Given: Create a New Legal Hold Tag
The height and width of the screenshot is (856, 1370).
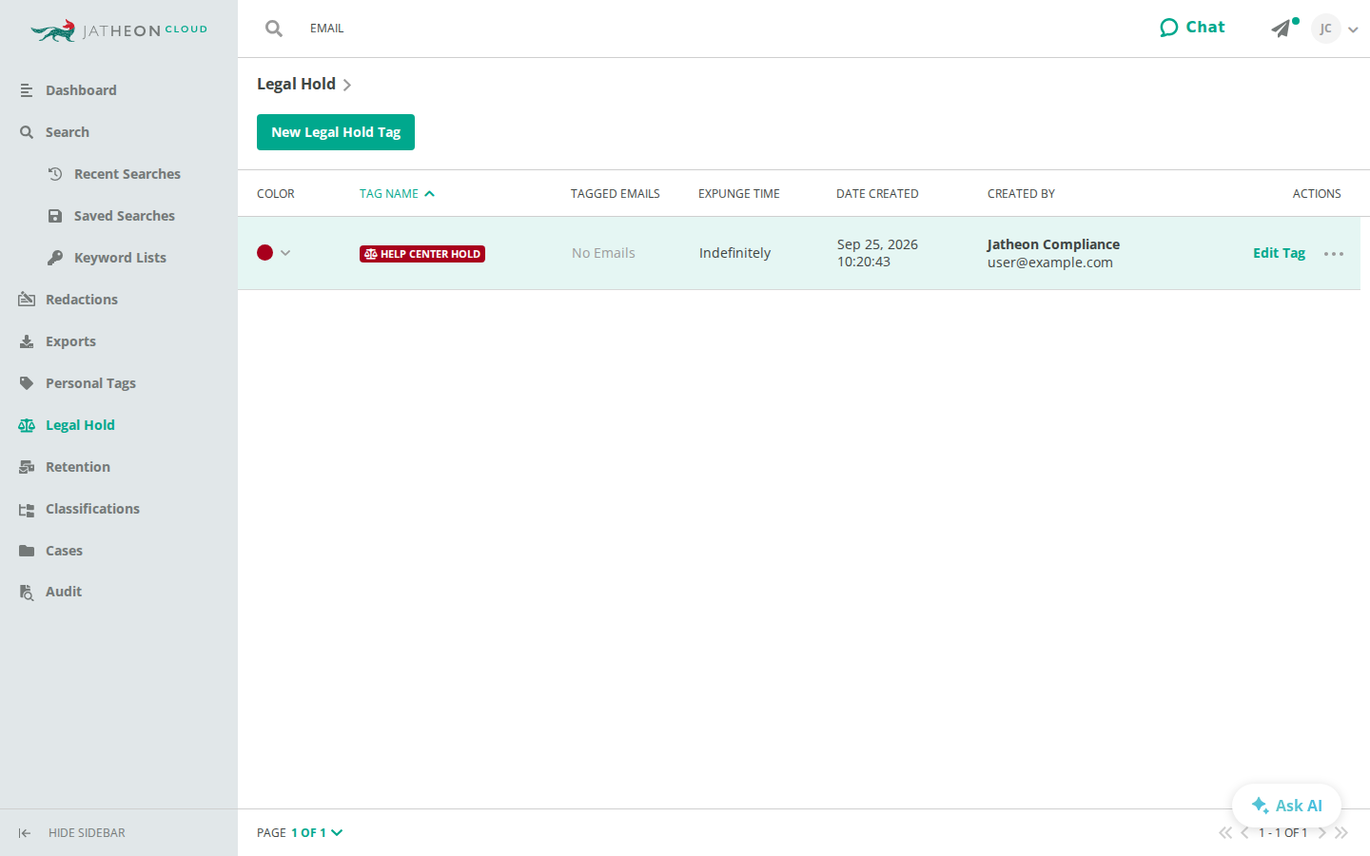Looking at the screenshot, I should [x=336, y=132].
